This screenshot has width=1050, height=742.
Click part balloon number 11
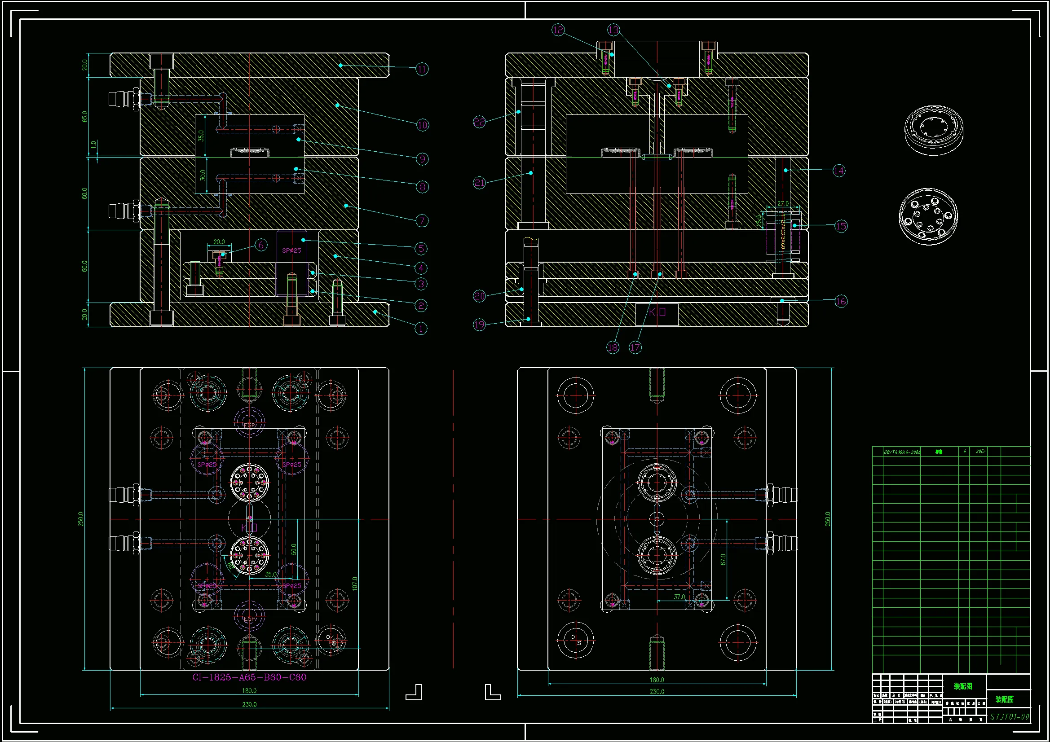[422, 69]
